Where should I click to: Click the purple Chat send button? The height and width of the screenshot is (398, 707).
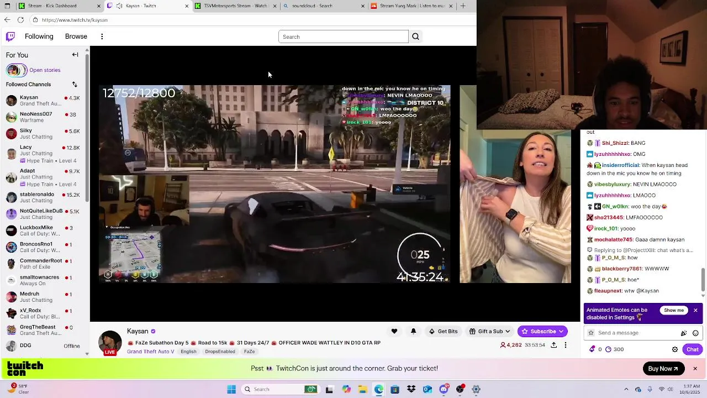(x=692, y=349)
